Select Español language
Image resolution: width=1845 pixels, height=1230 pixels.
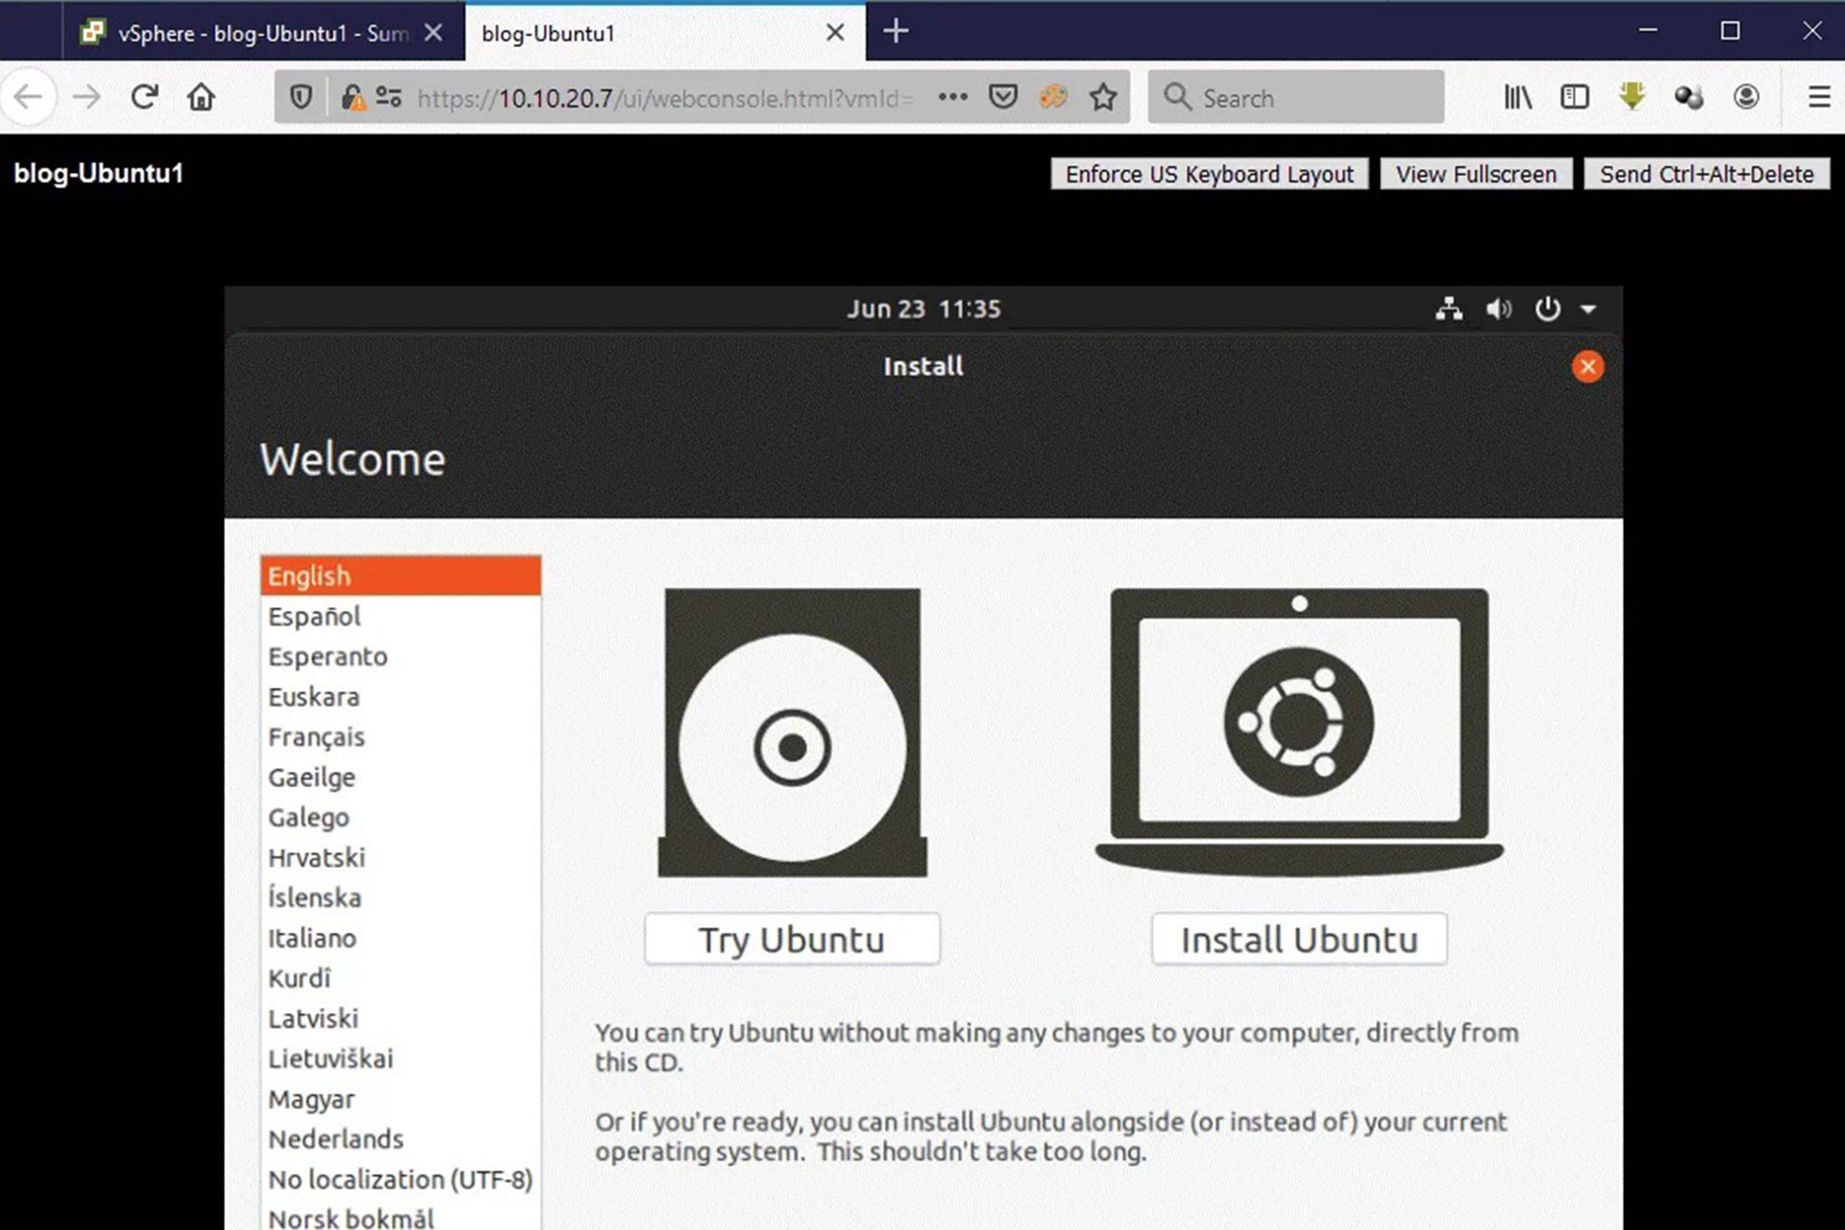401,616
